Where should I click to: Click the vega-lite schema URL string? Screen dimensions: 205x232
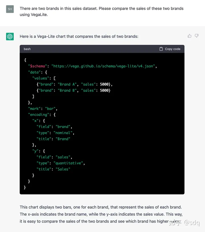tap(103, 66)
